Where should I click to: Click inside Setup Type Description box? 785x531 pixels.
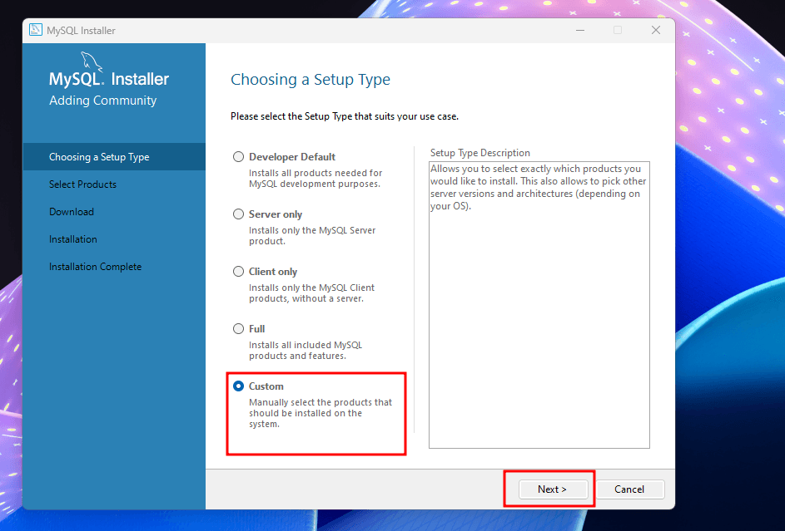pyautogui.click(x=539, y=305)
